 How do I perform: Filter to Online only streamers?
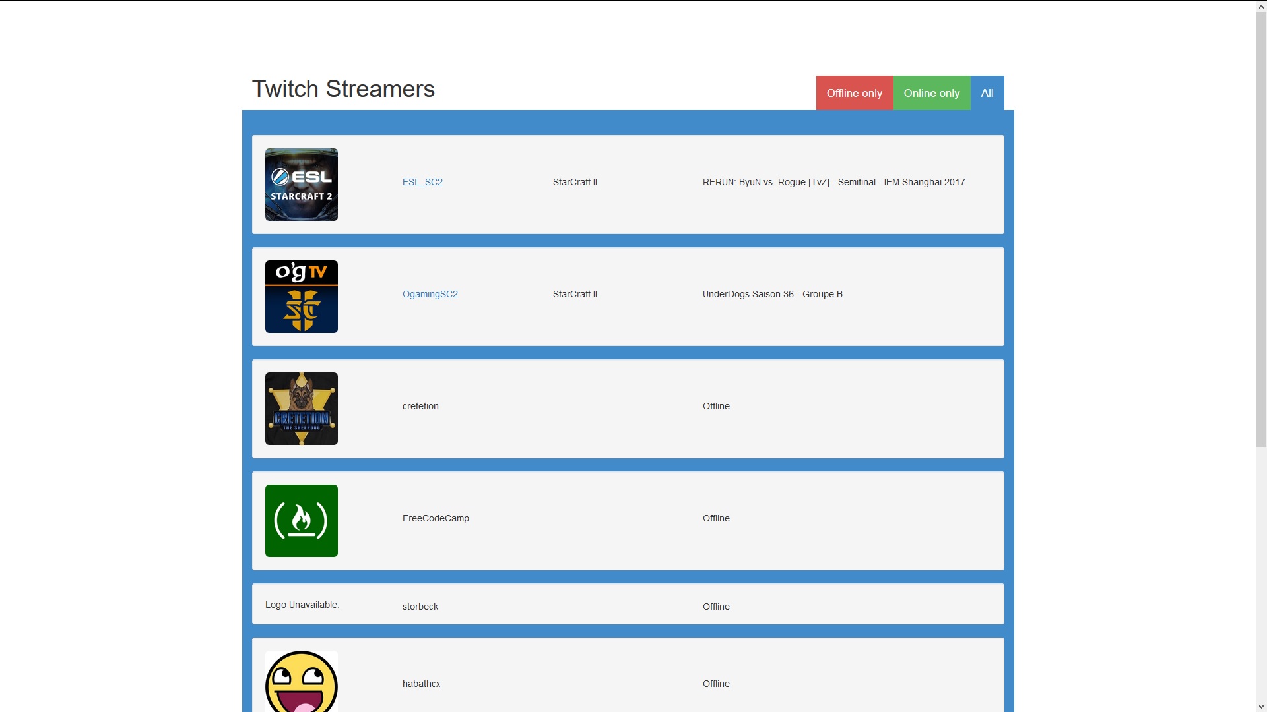[x=932, y=93]
